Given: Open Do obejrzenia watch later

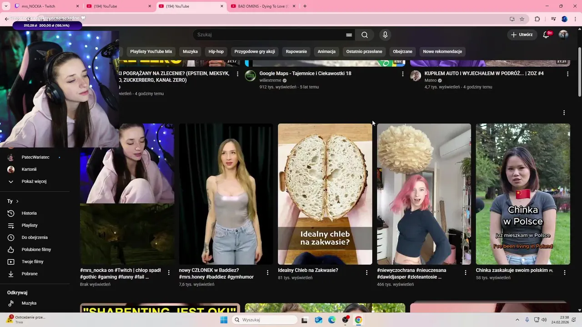Looking at the screenshot, I should coord(35,238).
